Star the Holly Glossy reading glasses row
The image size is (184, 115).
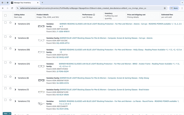click(x=10, y=48)
